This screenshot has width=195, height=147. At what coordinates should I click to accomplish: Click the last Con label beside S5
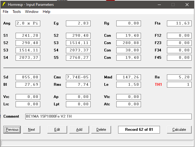point(107,58)
